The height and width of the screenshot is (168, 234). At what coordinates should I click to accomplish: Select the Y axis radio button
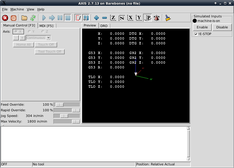[x=30, y=32]
